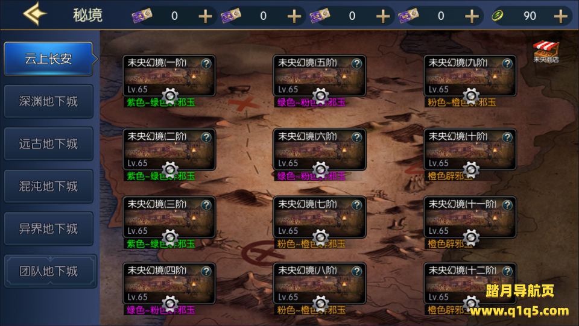Show help for 未央幻境(一阶)
The height and width of the screenshot is (326, 579).
click(206, 64)
